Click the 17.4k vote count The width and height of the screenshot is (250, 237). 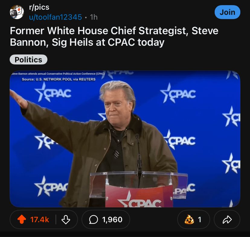(40, 219)
